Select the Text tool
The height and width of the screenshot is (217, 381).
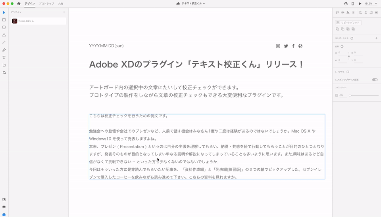coord(4,57)
